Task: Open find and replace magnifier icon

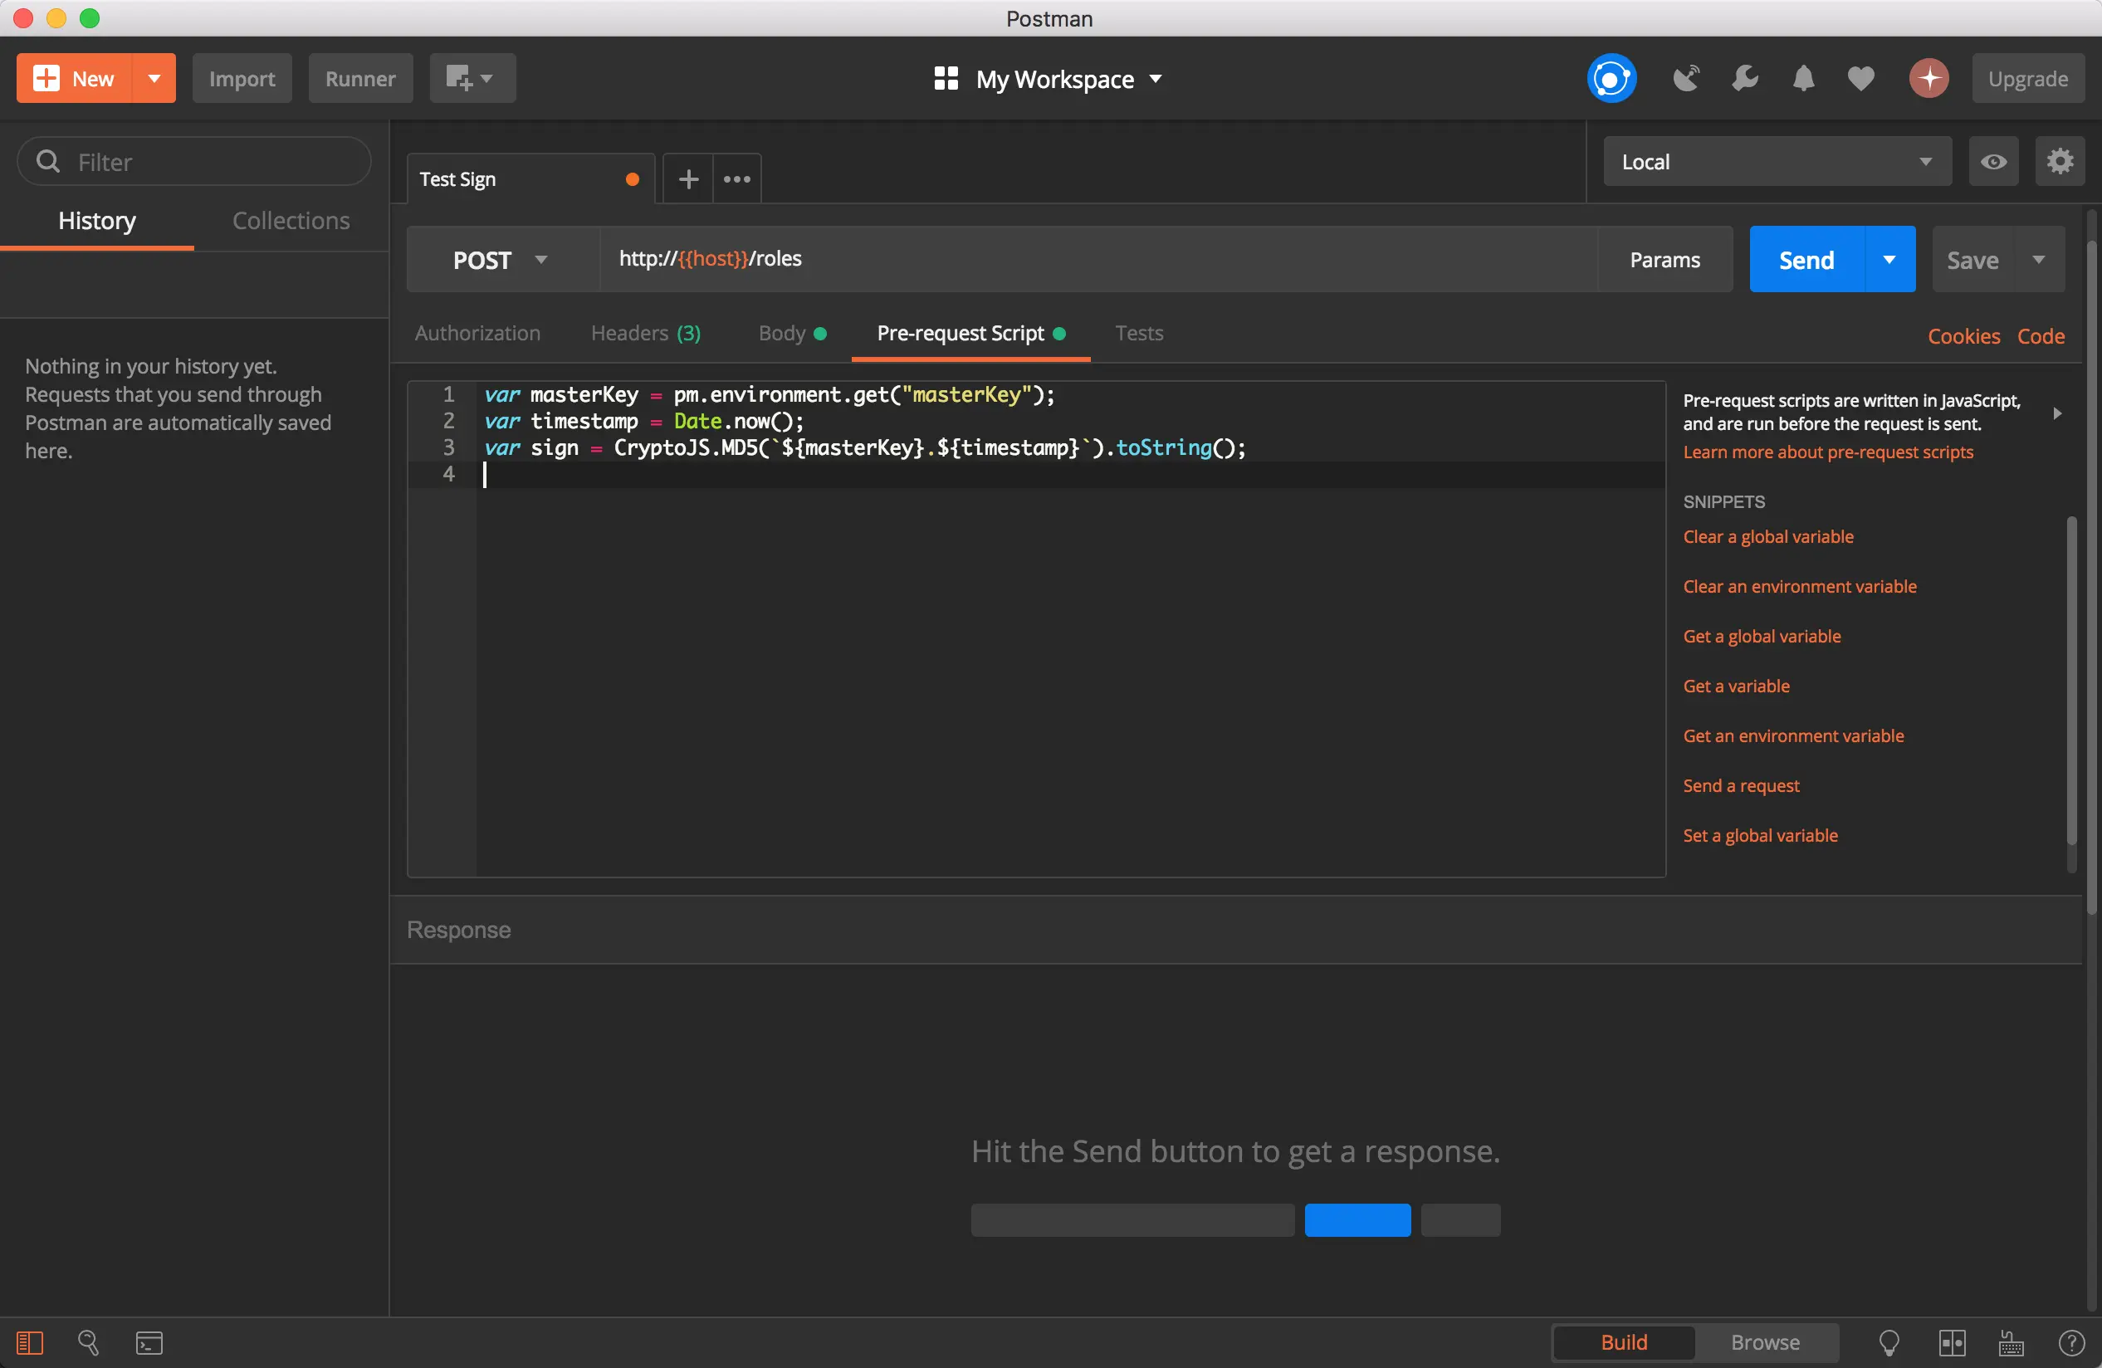Action: click(x=88, y=1342)
